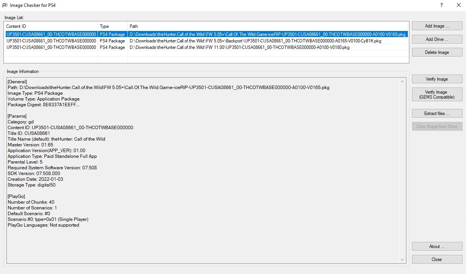Click PlayGo Languages: Not supported line

[x=43, y=225]
